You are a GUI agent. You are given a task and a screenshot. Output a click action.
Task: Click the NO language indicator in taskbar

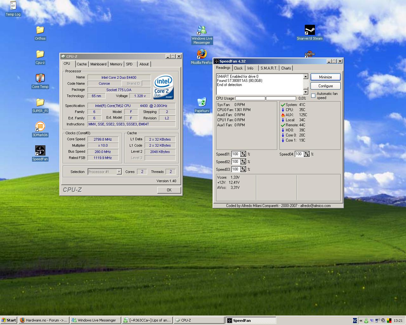tap(355, 321)
